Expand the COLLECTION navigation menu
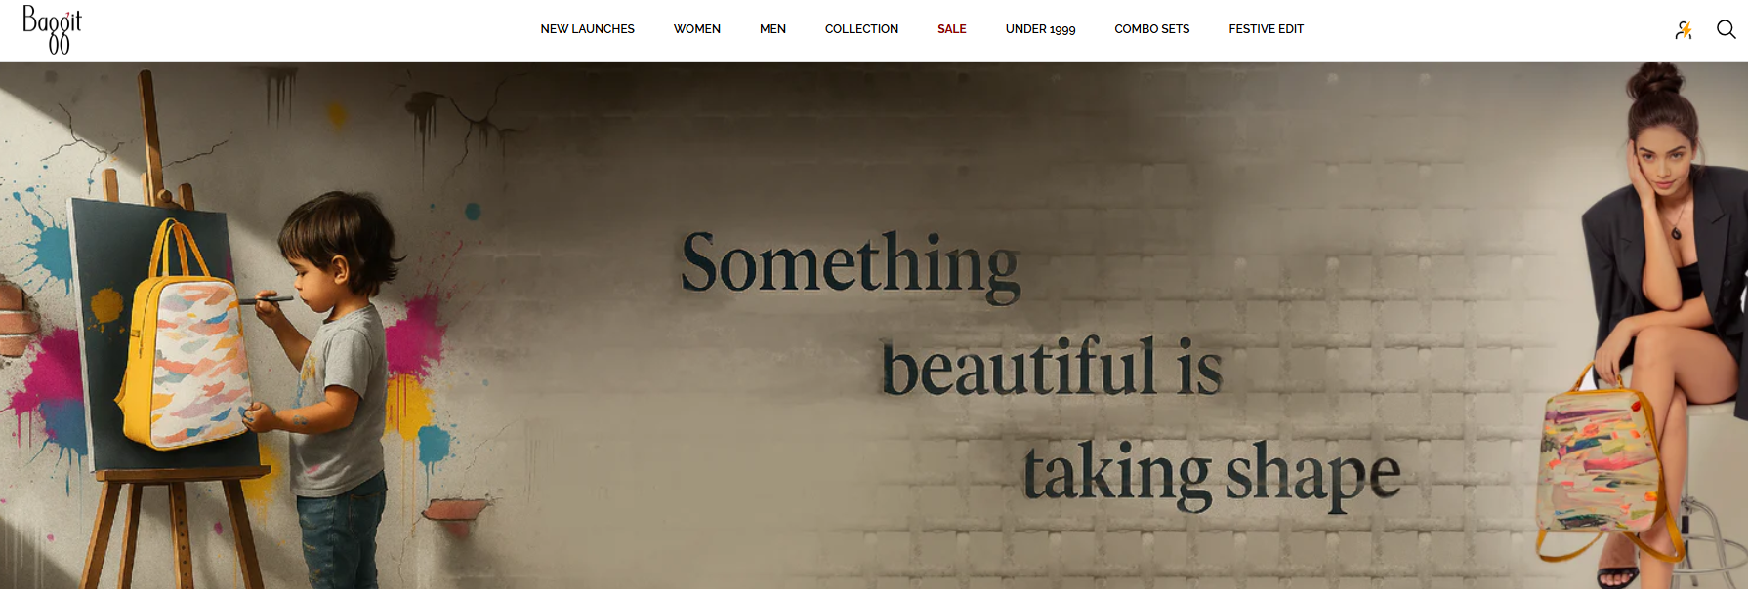The height and width of the screenshot is (589, 1748). pyautogui.click(x=861, y=29)
